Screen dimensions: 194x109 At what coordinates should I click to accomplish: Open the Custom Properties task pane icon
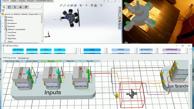click(120, 25)
